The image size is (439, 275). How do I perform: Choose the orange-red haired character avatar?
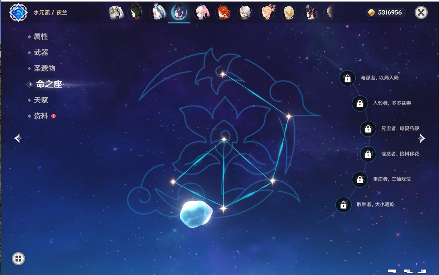223,12
